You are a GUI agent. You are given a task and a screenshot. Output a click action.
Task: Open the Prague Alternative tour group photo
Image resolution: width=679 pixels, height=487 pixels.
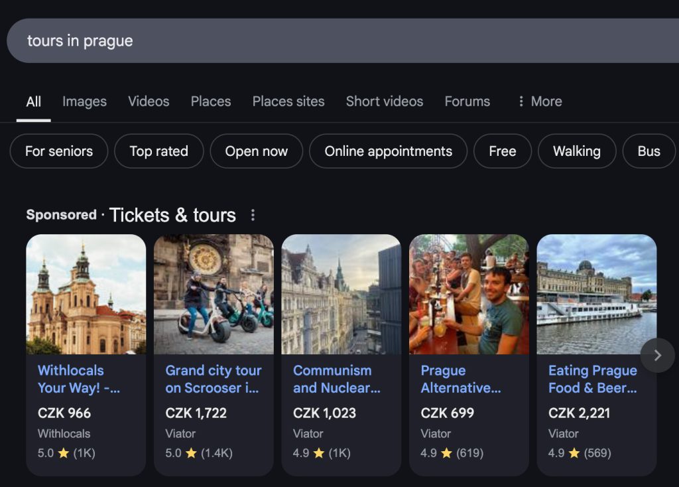tap(469, 295)
